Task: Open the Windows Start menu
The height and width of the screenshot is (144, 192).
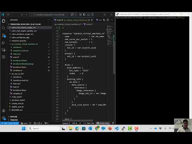Action: click(24, 128)
